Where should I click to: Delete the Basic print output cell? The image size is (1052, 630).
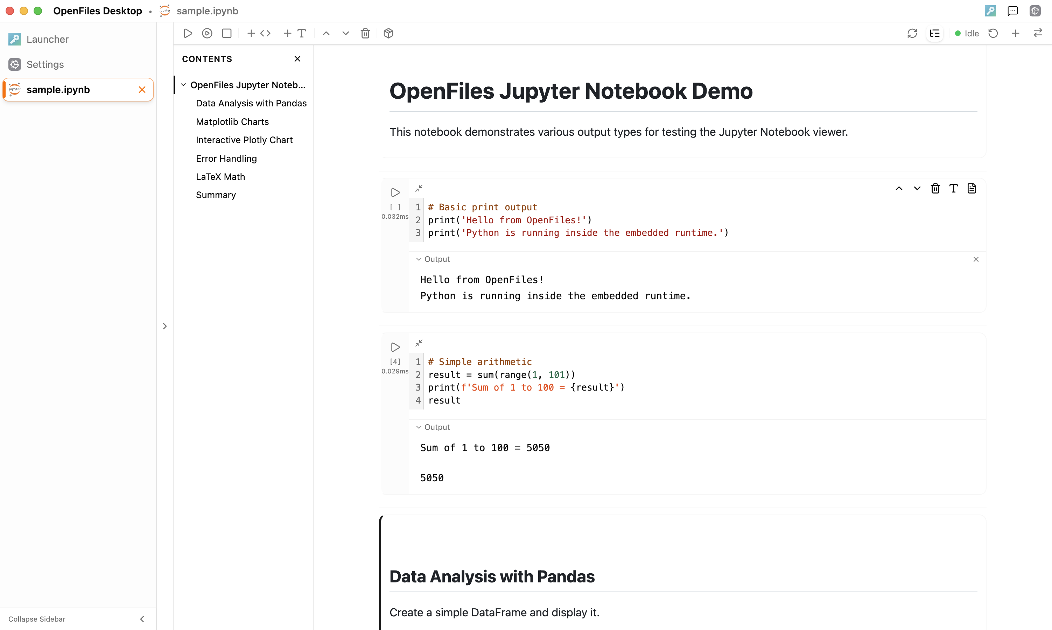(935, 189)
